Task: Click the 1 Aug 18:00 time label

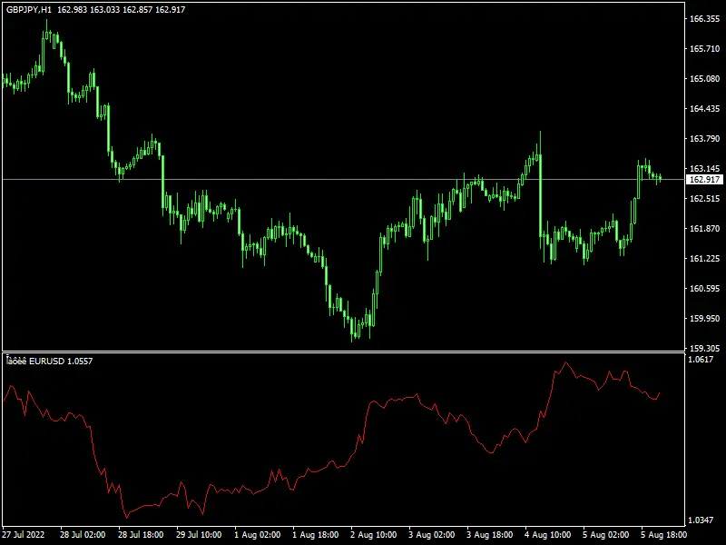Action: coord(315,534)
